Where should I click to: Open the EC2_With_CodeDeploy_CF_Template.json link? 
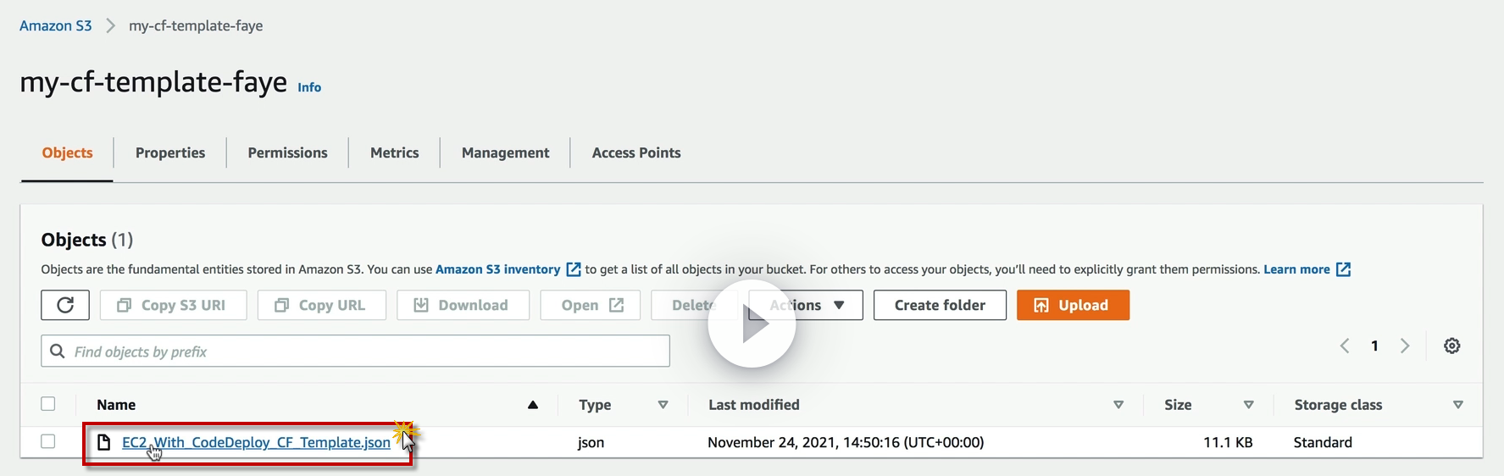coord(256,442)
